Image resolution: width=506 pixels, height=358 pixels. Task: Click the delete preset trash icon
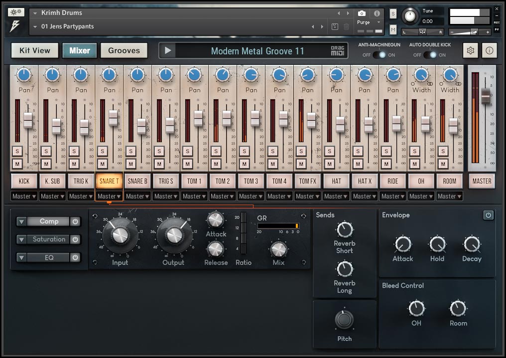(x=346, y=26)
